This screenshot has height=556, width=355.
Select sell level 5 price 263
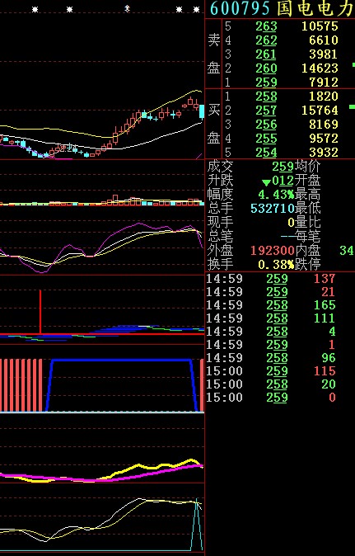[x=266, y=26]
